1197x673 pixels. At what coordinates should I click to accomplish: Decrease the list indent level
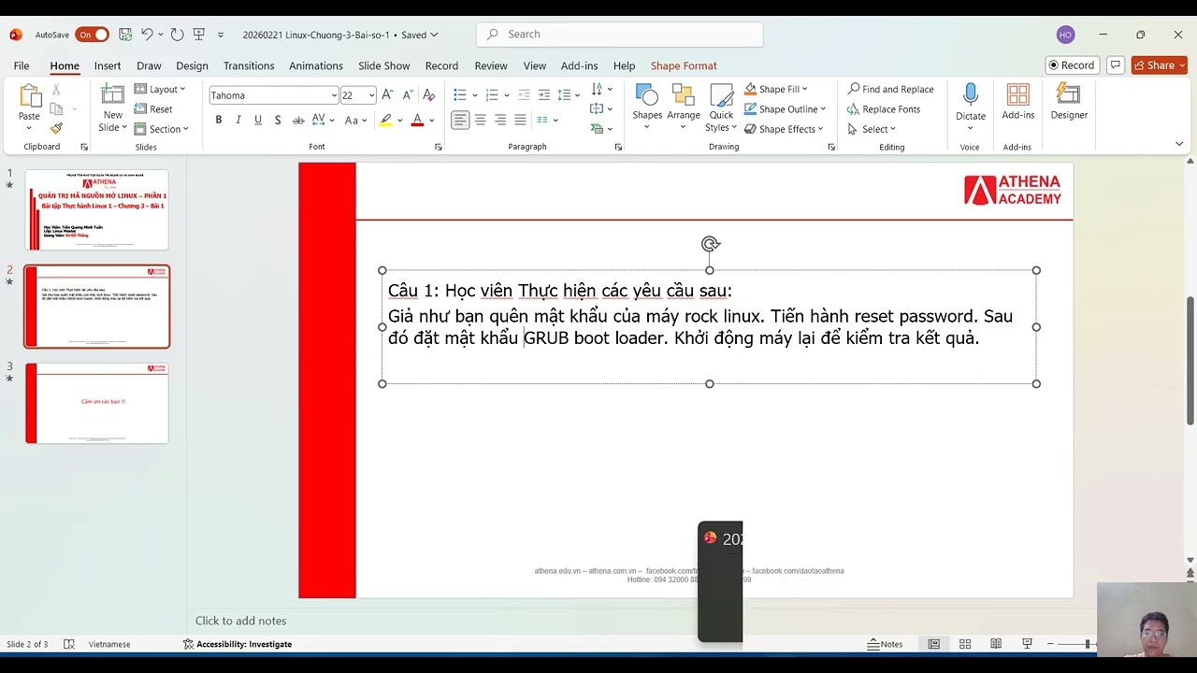click(x=524, y=95)
